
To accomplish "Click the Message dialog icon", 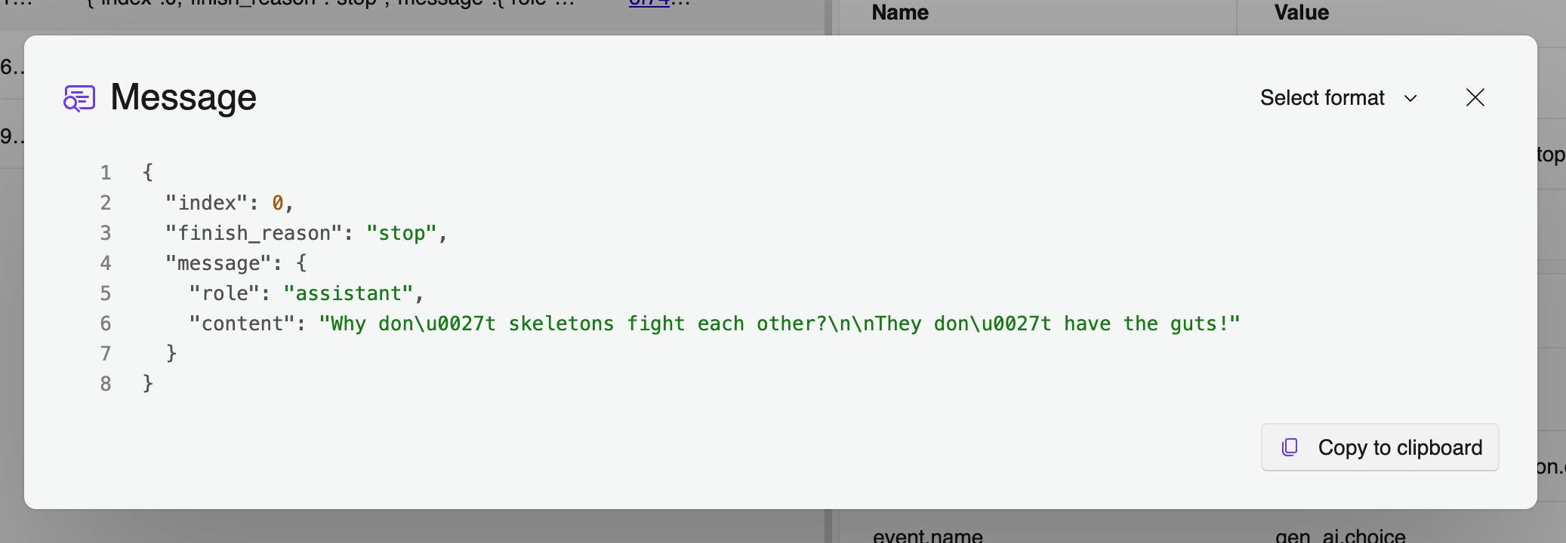I will (79, 98).
